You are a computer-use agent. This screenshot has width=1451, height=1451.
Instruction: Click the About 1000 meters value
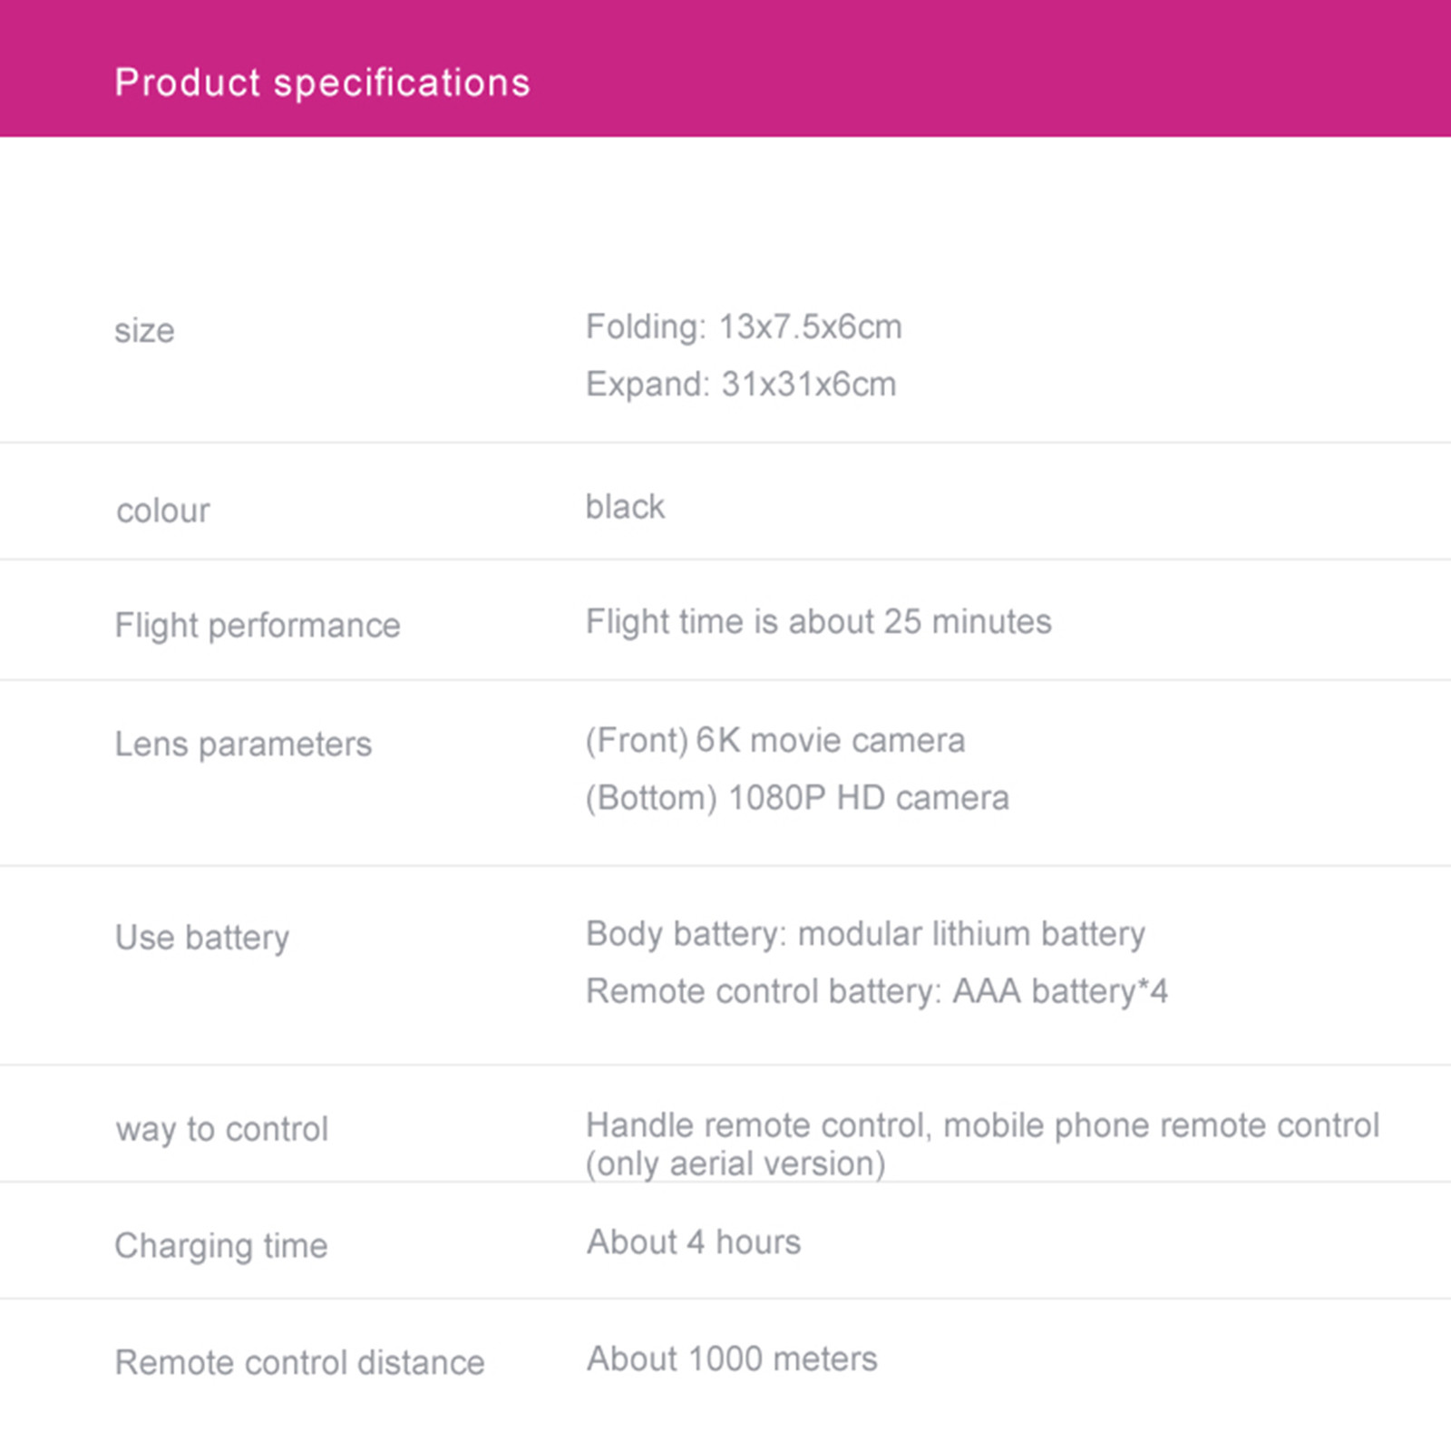coord(732,1359)
